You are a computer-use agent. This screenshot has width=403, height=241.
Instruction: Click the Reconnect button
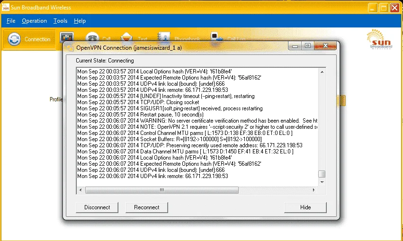point(147,207)
